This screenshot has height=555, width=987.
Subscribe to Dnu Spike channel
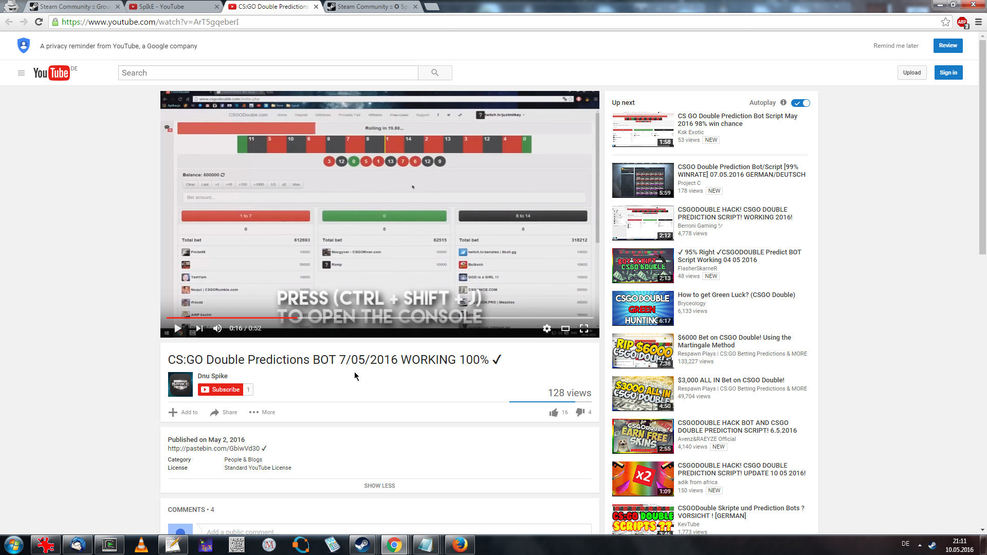coord(221,390)
